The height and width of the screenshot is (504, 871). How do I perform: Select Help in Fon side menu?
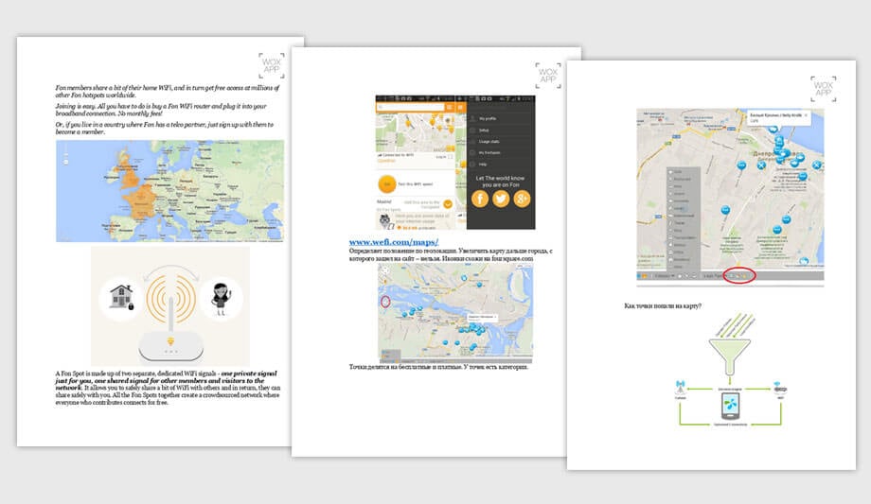(x=483, y=165)
